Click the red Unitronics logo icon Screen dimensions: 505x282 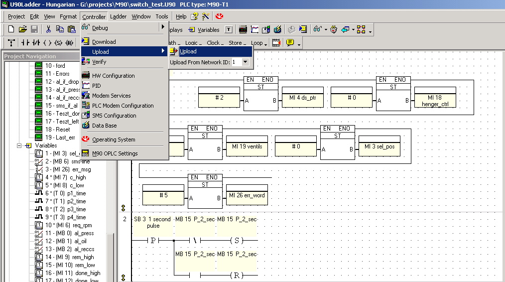[x=219, y=16]
